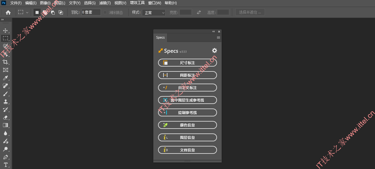Click the 图层信息 button
The width and height of the screenshot is (375, 169).
(187, 137)
